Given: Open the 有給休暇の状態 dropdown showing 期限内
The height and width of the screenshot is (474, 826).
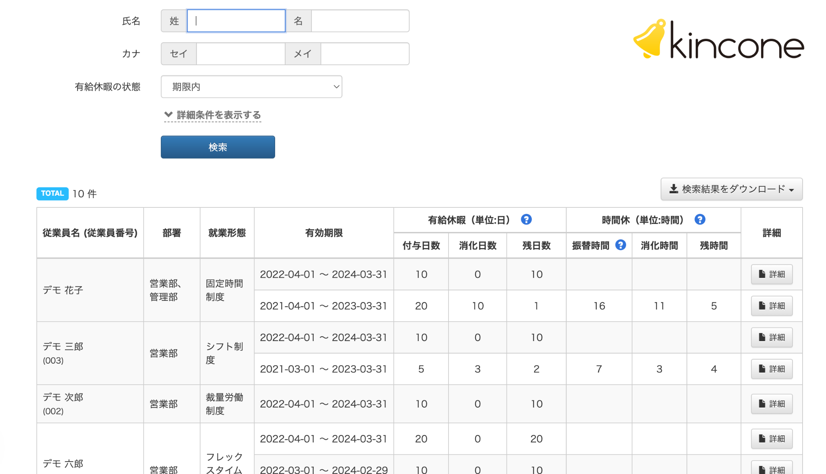Looking at the screenshot, I should coord(251,87).
